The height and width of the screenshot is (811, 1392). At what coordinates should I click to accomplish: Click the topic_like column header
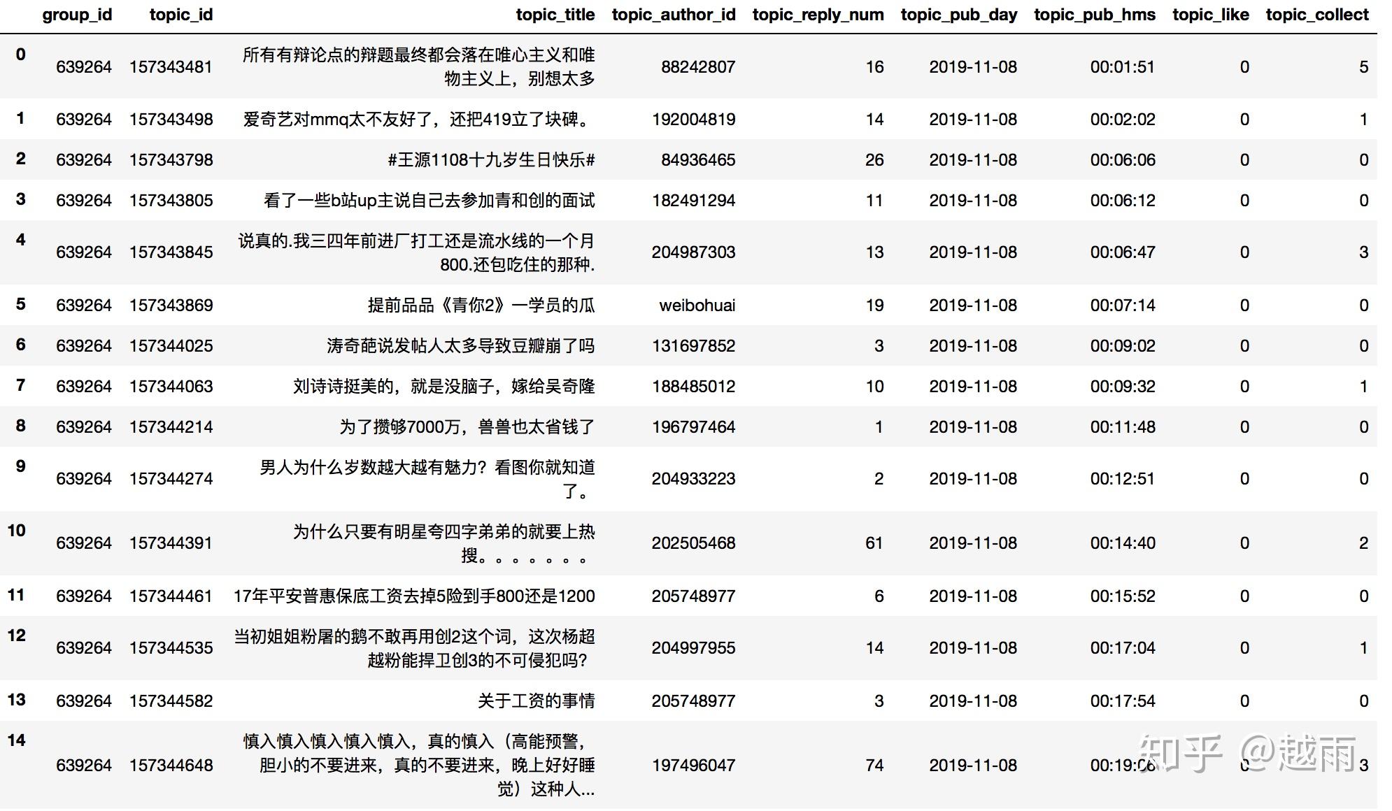pyautogui.click(x=1211, y=15)
